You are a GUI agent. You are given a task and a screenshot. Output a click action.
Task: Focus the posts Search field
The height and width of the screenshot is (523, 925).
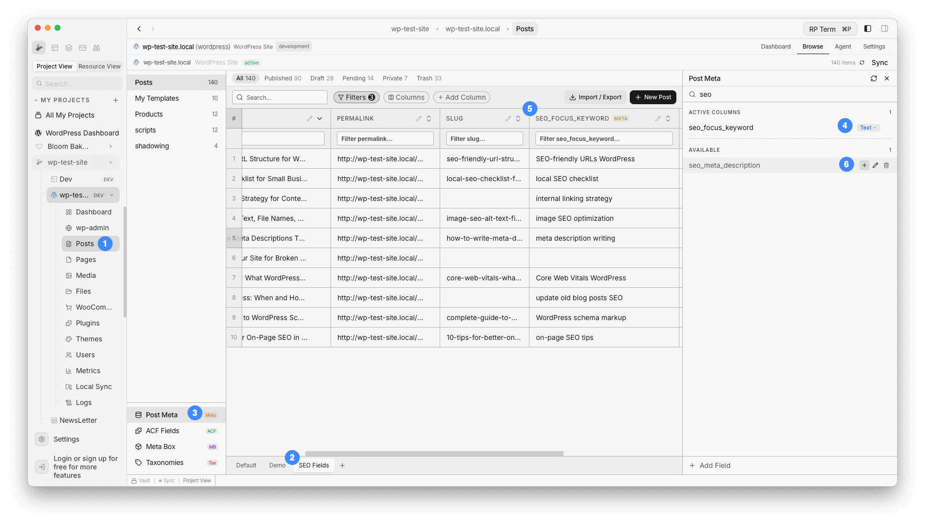tap(280, 97)
